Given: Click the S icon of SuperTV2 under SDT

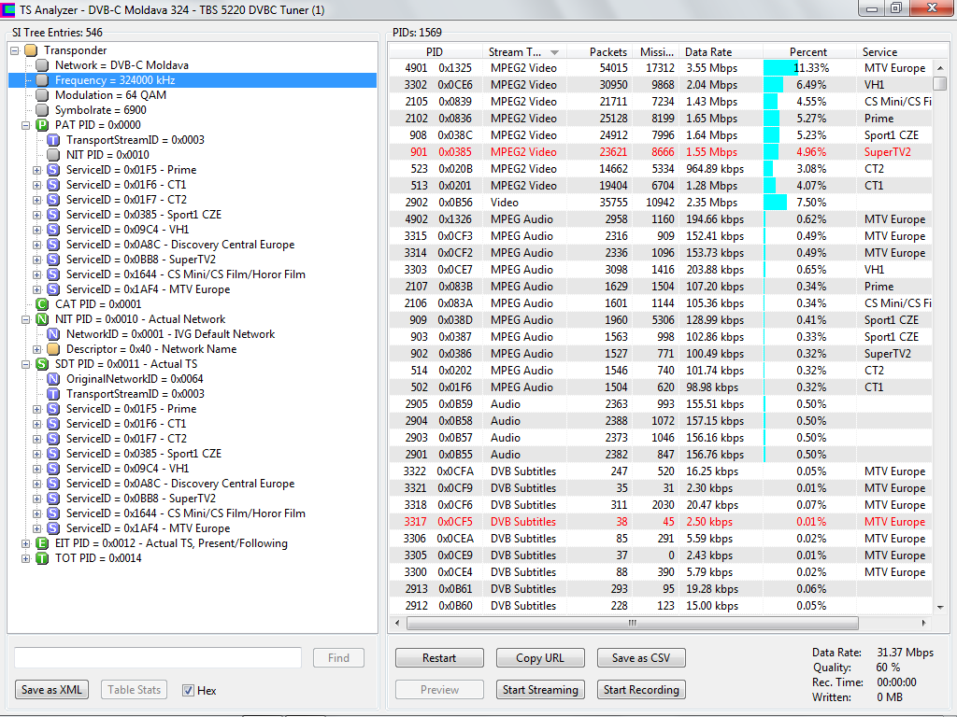Looking at the screenshot, I should pyautogui.click(x=53, y=499).
